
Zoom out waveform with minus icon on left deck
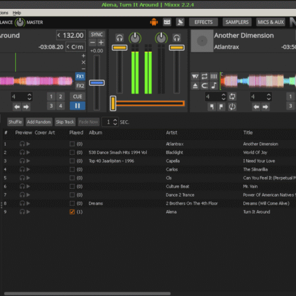coord(83,69)
